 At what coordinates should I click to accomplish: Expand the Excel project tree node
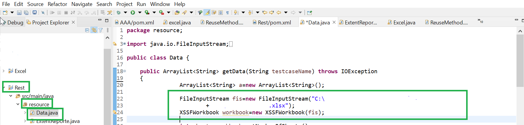pyautogui.click(x=4, y=71)
